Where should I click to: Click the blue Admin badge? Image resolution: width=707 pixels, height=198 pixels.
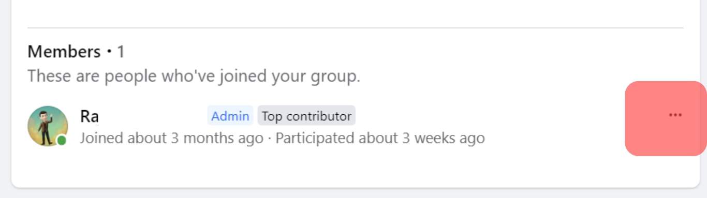[x=230, y=116]
